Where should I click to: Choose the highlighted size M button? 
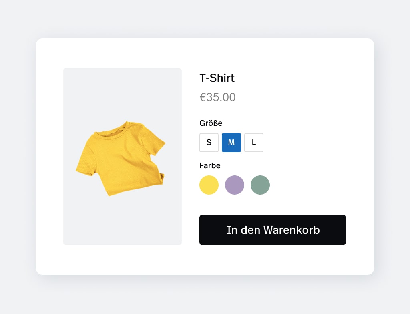coord(231,143)
